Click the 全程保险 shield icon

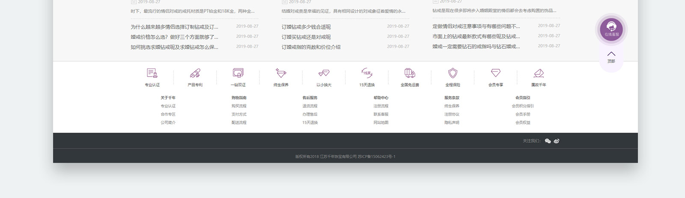click(x=453, y=73)
